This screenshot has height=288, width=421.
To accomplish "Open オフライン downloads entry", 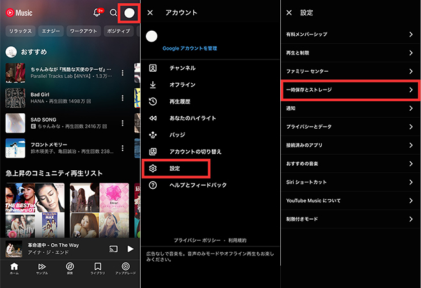I will click(x=210, y=84).
